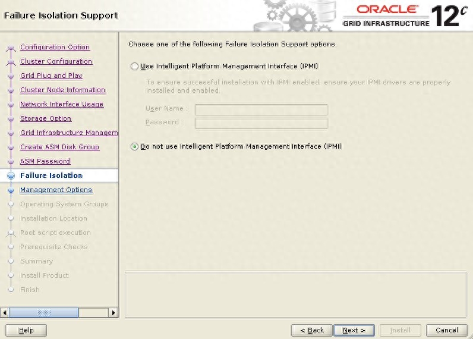This screenshot has width=473, height=339.
Task: Jump to Management Options step
Action: tap(56, 190)
